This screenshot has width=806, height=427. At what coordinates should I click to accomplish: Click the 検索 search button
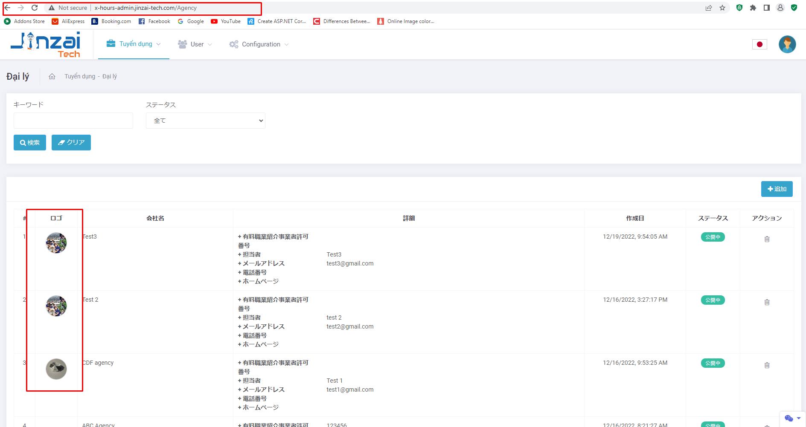(x=30, y=142)
